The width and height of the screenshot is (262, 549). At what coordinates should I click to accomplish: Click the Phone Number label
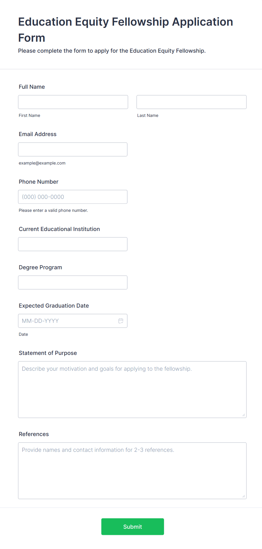(x=39, y=182)
